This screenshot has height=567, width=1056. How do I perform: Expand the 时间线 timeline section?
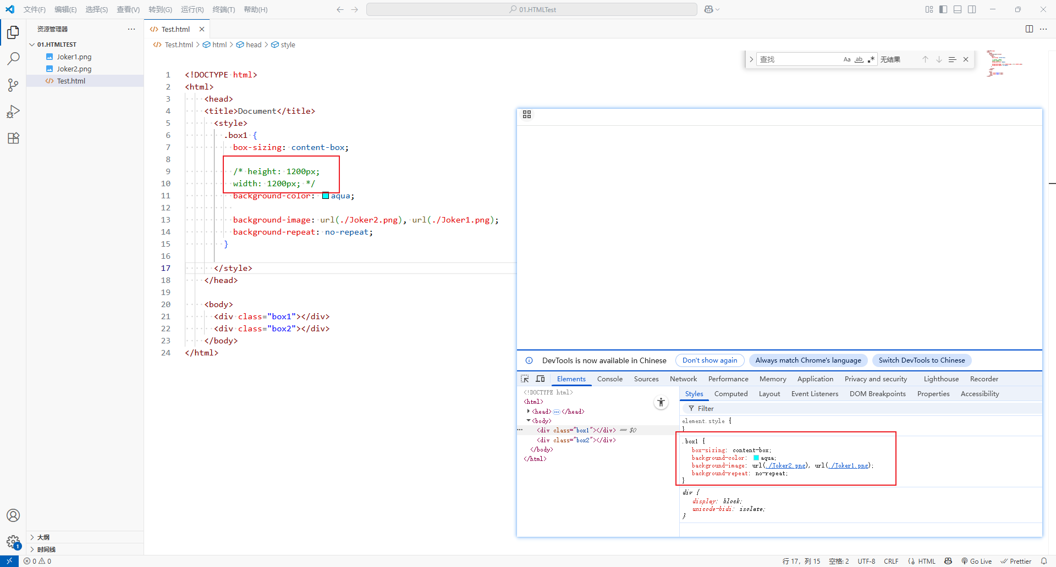tap(32, 549)
